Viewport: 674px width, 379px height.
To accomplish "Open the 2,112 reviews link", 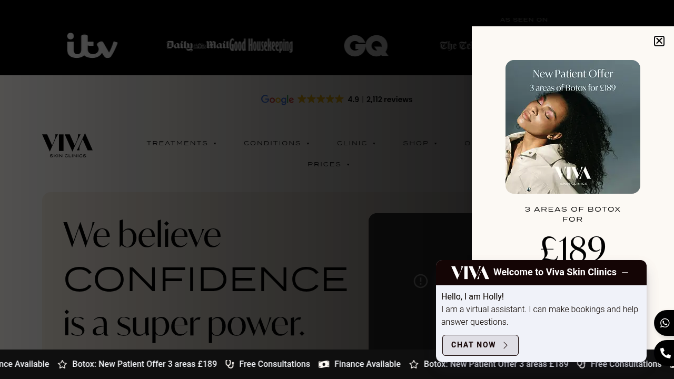I will click(389, 99).
